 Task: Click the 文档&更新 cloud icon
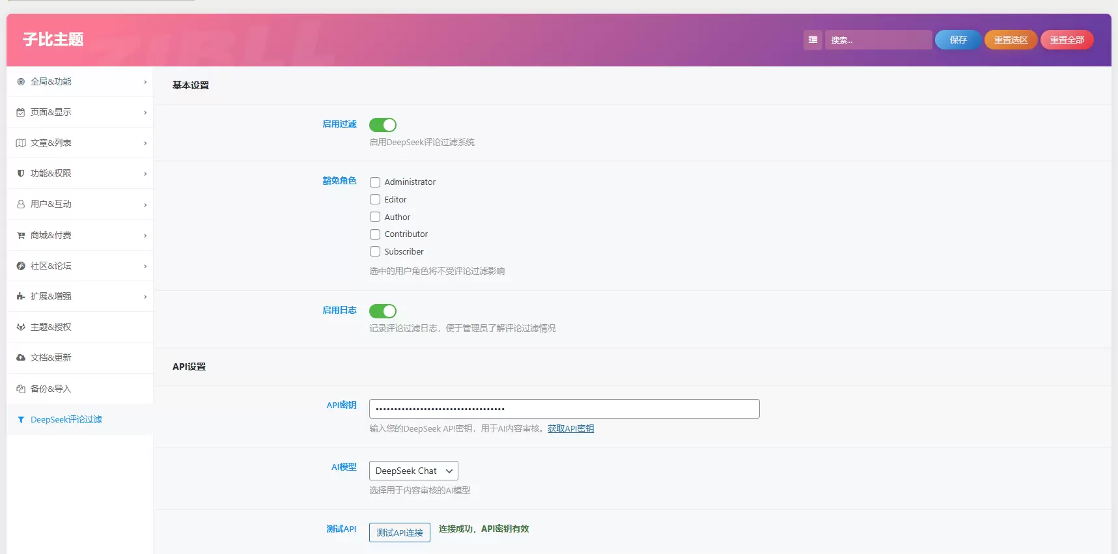[21, 358]
